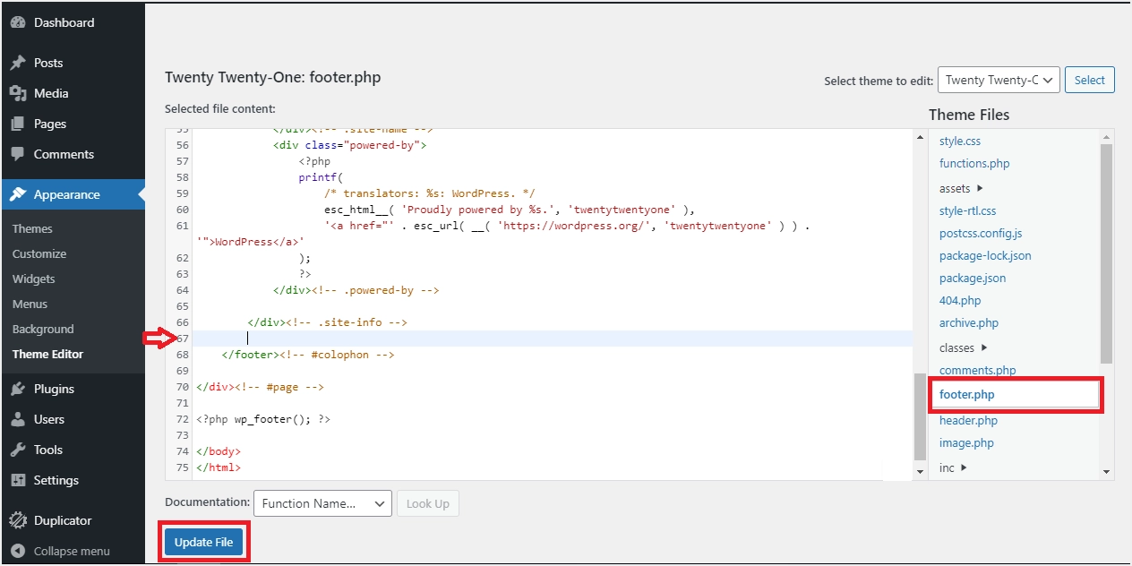Screen dimensions: 1132x566
Task: Click the Media icon in sidebar
Action: (18, 93)
